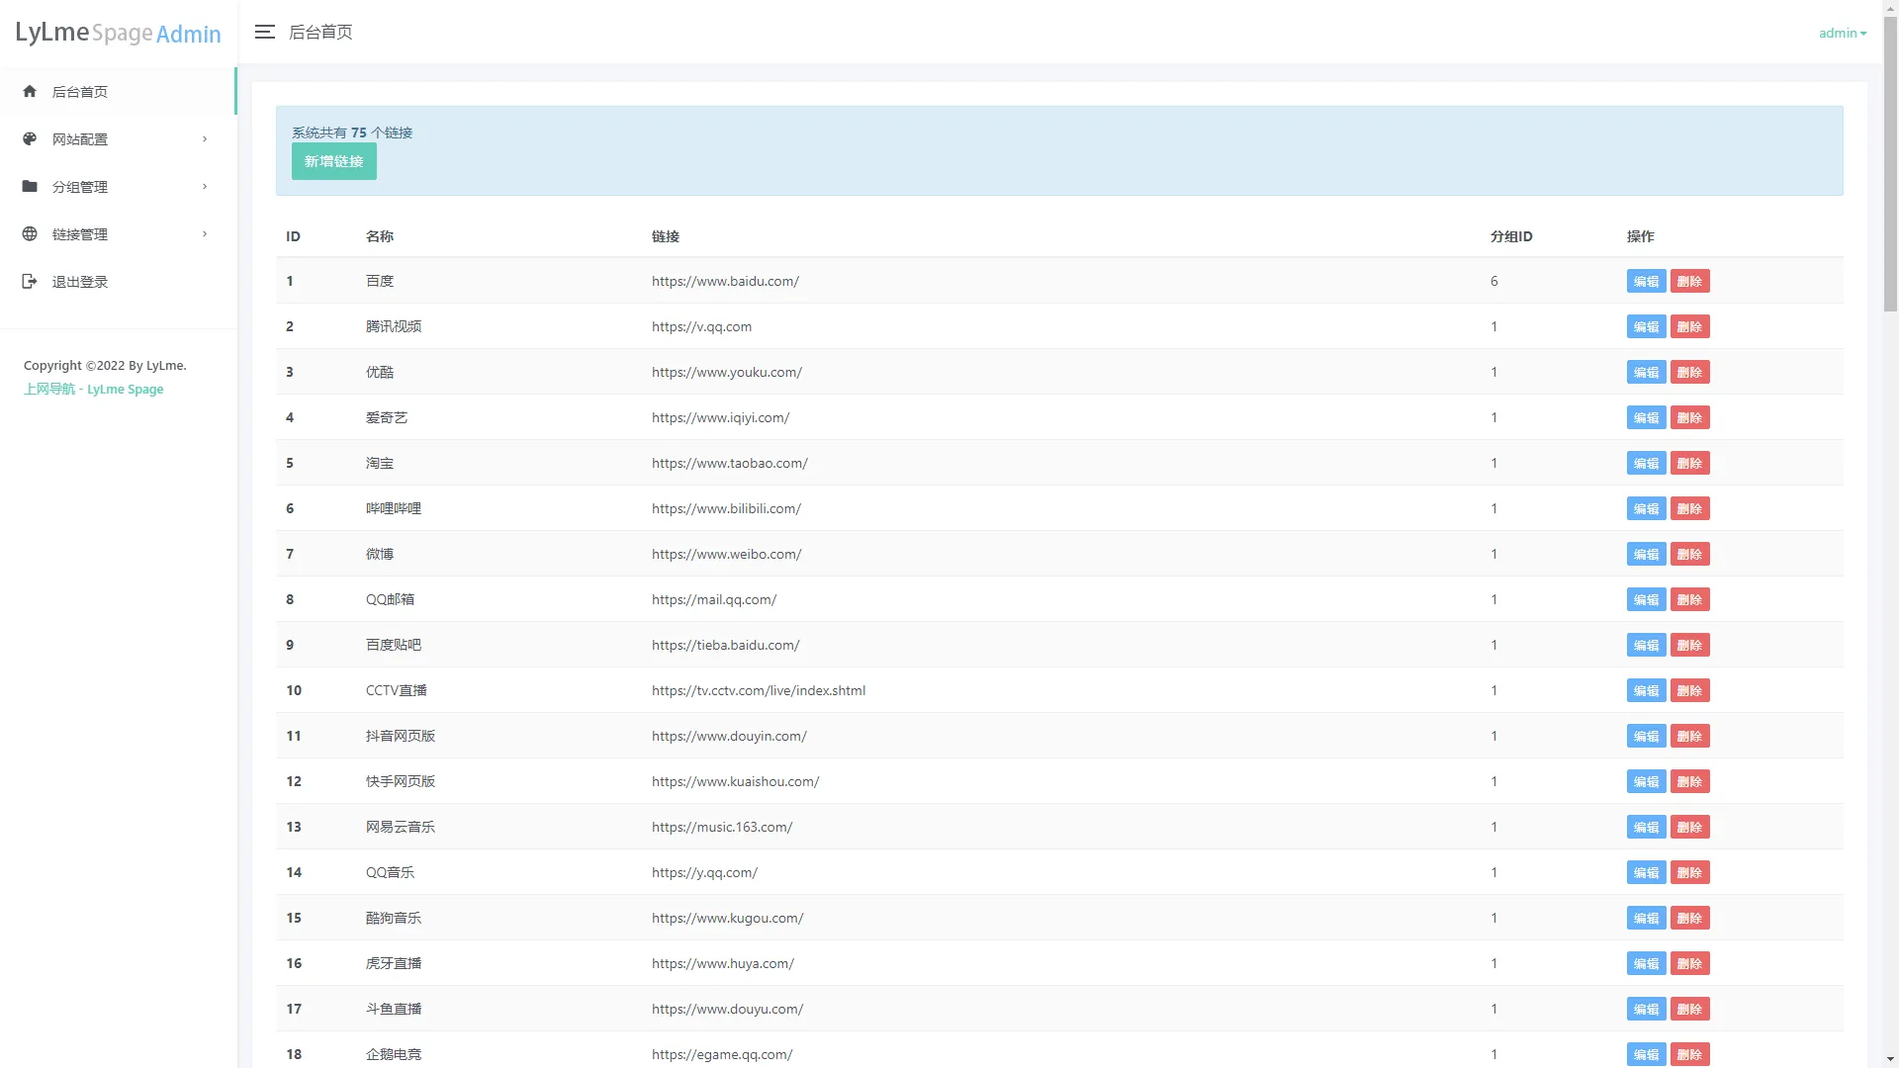This screenshot has width=1899, height=1068.
Task: Delete the 微博 row
Action: [1689, 554]
